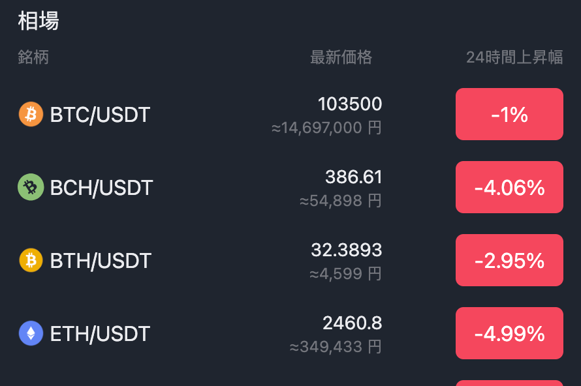Tap the yellow BTH coin icon

[31, 260]
